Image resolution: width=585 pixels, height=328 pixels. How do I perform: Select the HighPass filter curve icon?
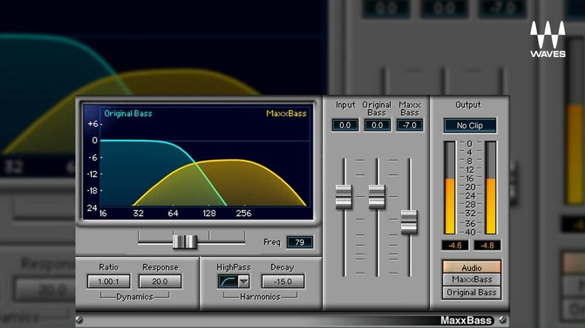pyautogui.click(x=228, y=281)
